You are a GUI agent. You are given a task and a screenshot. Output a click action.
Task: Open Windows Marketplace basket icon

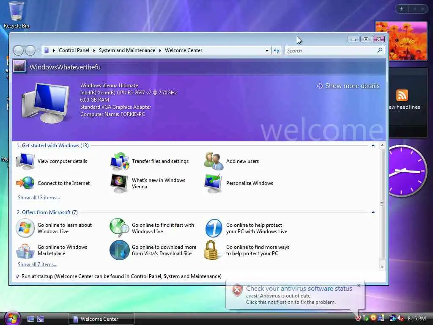click(x=25, y=251)
